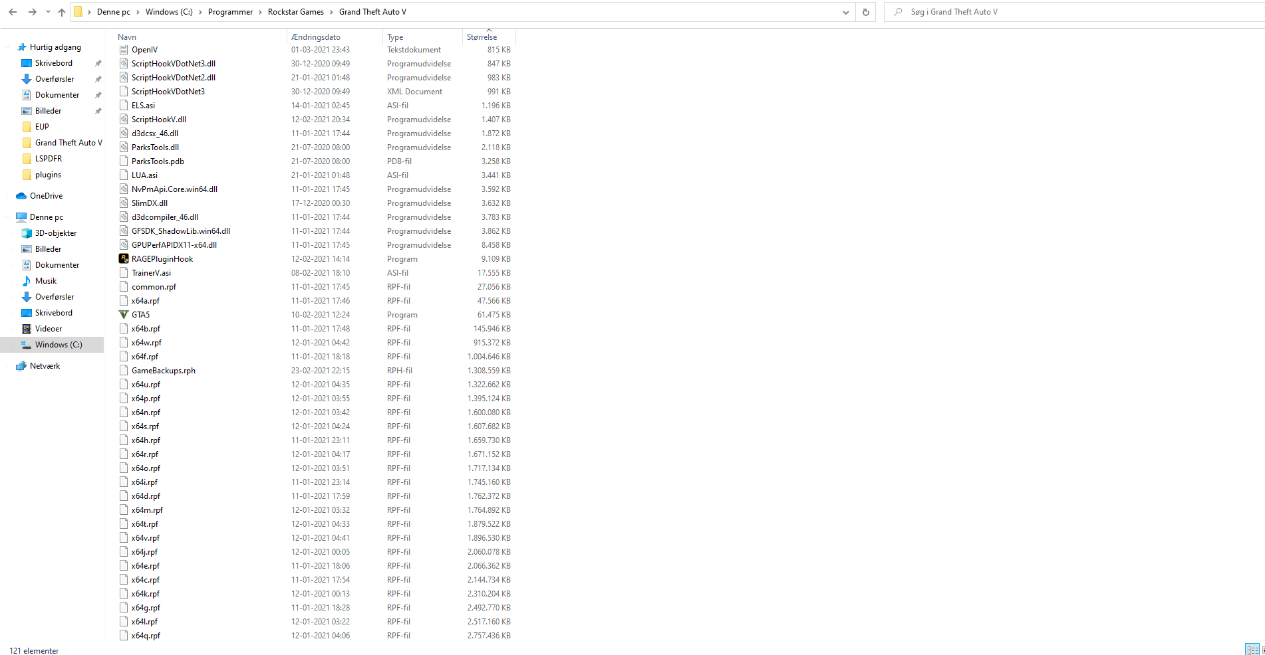Expand chevron between Programmer and Rockstar Games
Screen dimensions: 1265x655
click(261, 12)
